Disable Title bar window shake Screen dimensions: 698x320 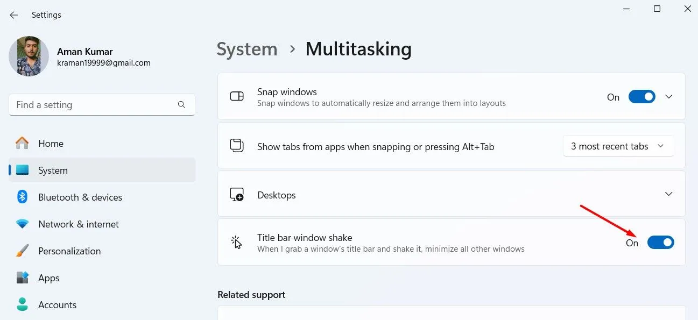pyautogui.click(x=660, y=242)
